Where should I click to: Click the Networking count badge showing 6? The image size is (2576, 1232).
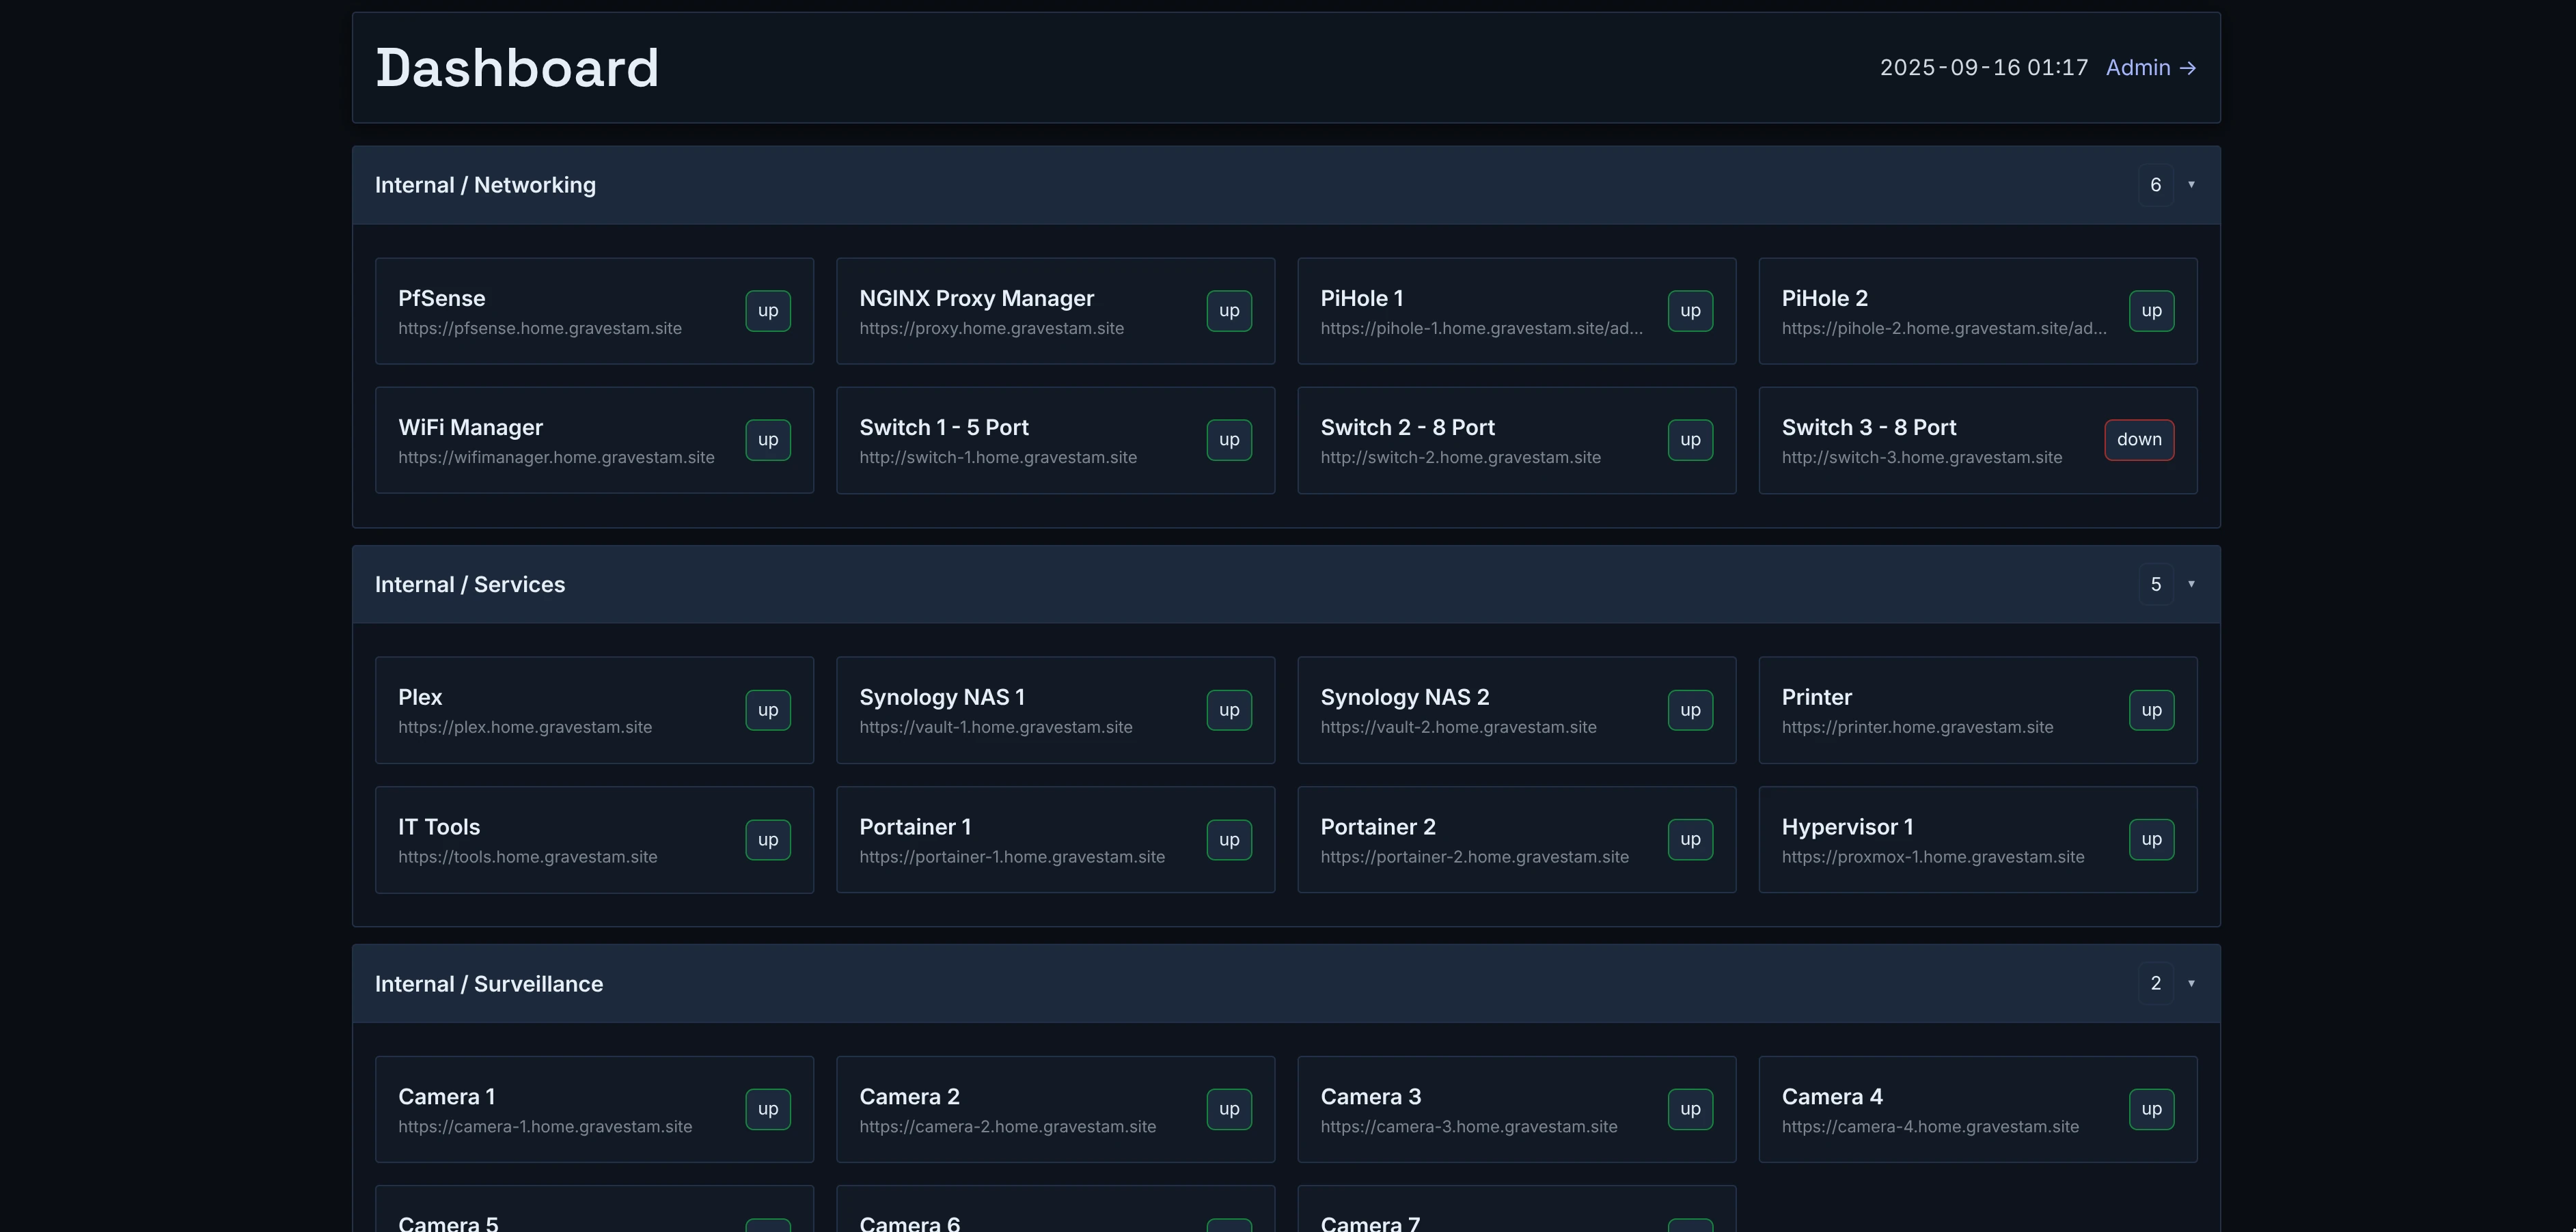tap(2155, 185)
